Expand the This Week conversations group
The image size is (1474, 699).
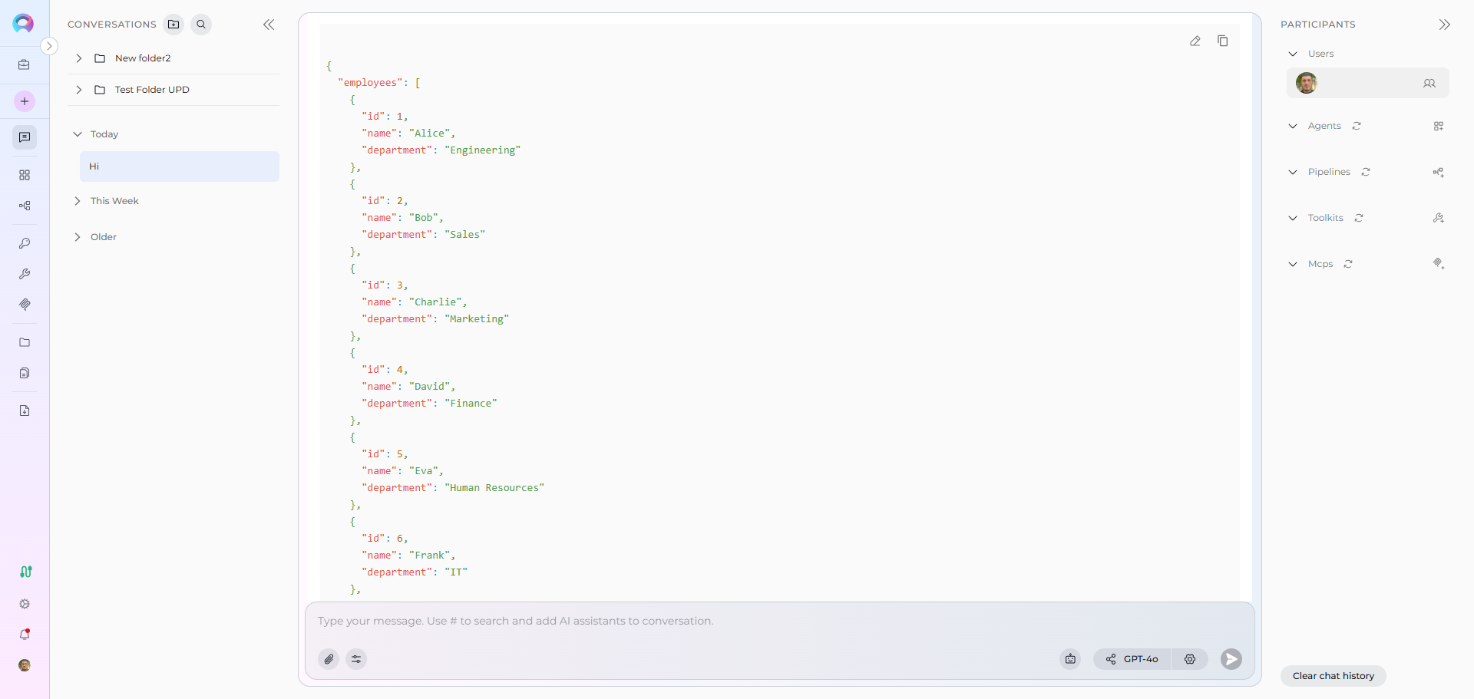point(78,201)
